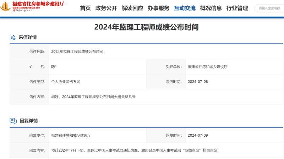Switch to the 互动交流 tab
The image size is (284, 159).
[x=185, y=8]
